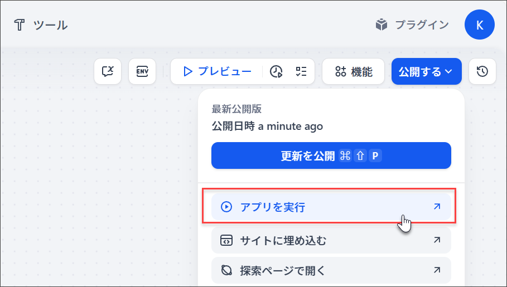
Task: Open the ENV environment variables button
Action: (x=142, y=71)
